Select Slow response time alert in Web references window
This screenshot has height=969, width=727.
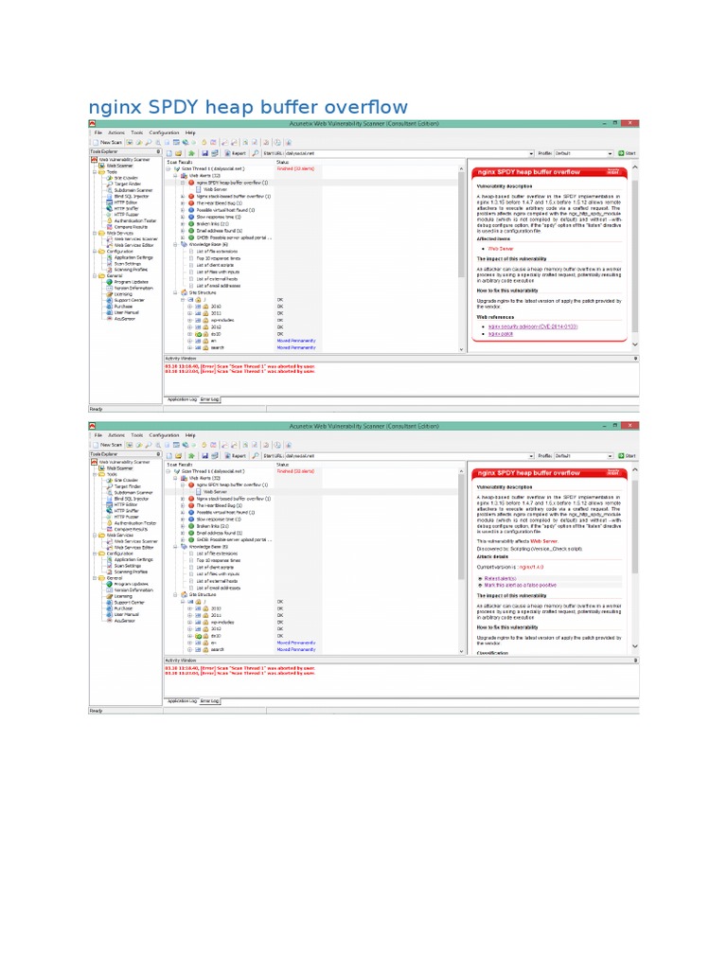coord(219,217)
